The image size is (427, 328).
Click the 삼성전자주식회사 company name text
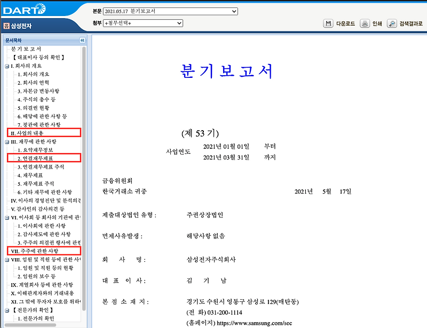pos(211,260)
